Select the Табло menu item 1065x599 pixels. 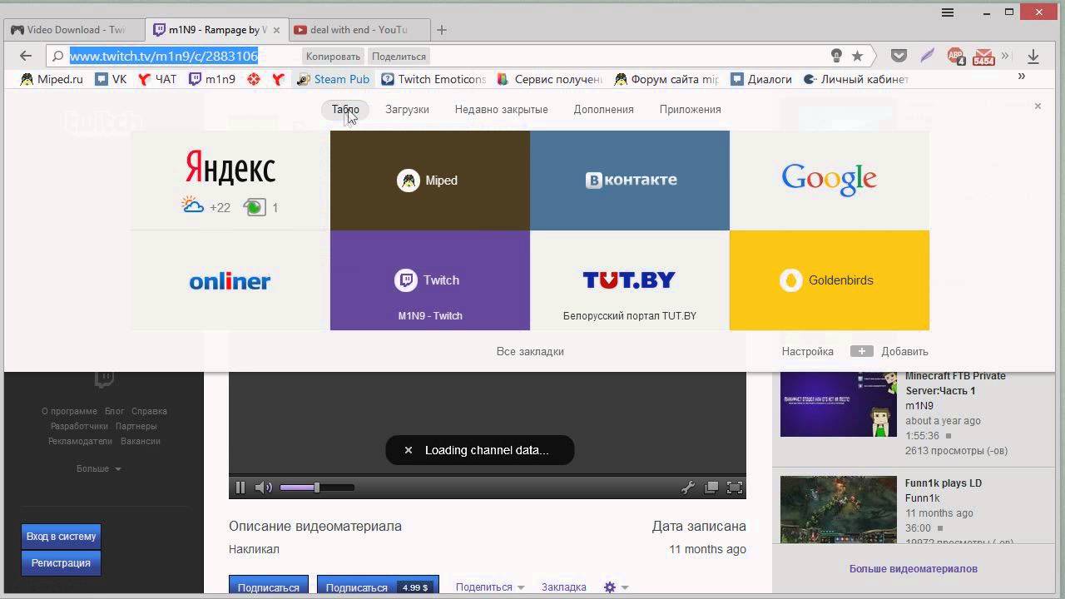[345, 109]
